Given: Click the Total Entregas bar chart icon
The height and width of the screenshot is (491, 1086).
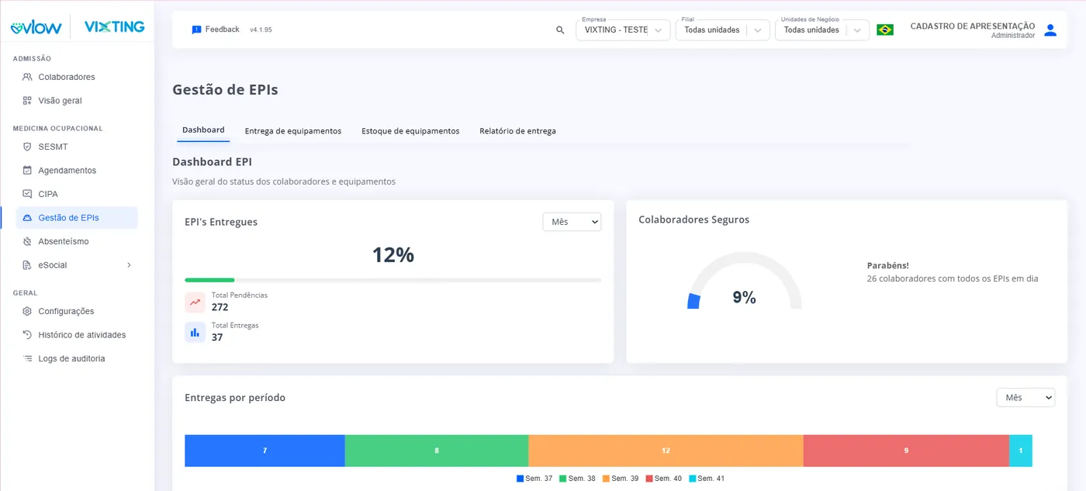Looking at the screenshot, I should coord(195,332).
